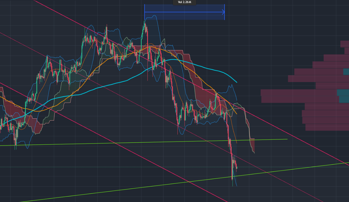Click the highest candle at the chart peak

point(145,26)
